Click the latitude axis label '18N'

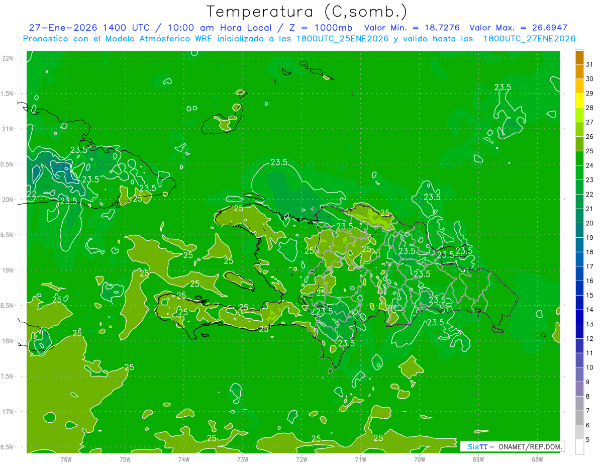[x=7, y=341]
